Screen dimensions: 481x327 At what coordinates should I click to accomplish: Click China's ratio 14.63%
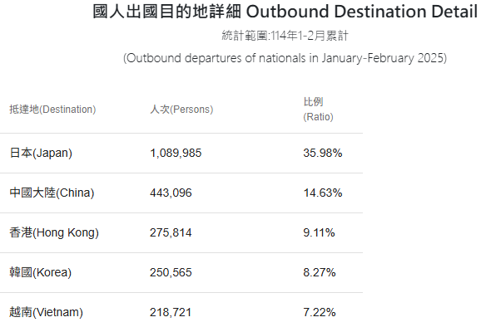pos(323,193)
